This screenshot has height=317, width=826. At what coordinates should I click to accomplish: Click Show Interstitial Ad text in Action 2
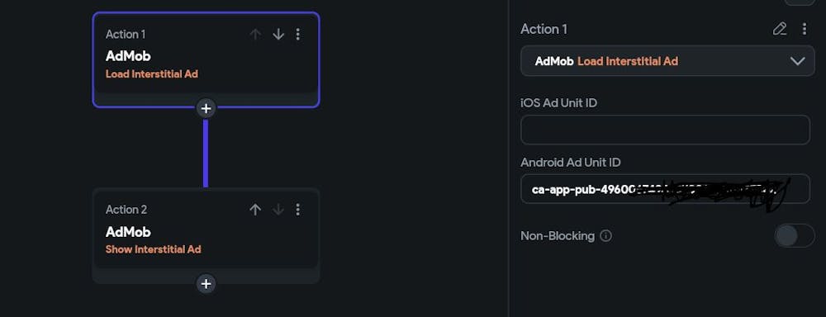click(154, 249)
